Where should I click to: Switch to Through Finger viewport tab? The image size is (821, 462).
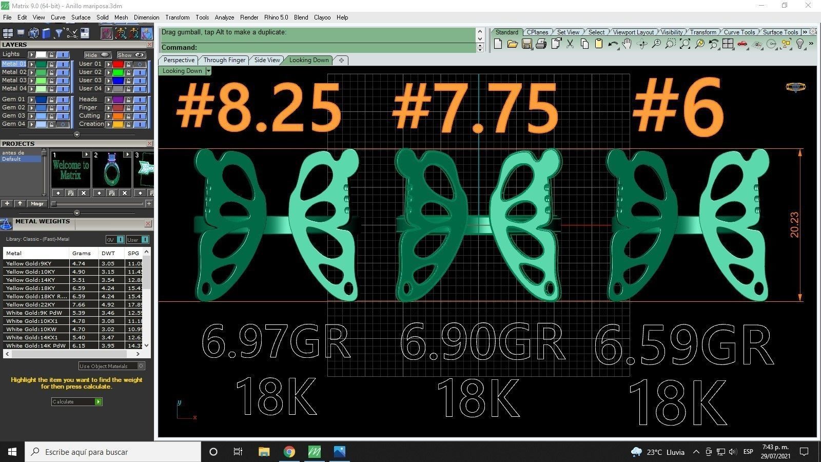tap(224, 60)
